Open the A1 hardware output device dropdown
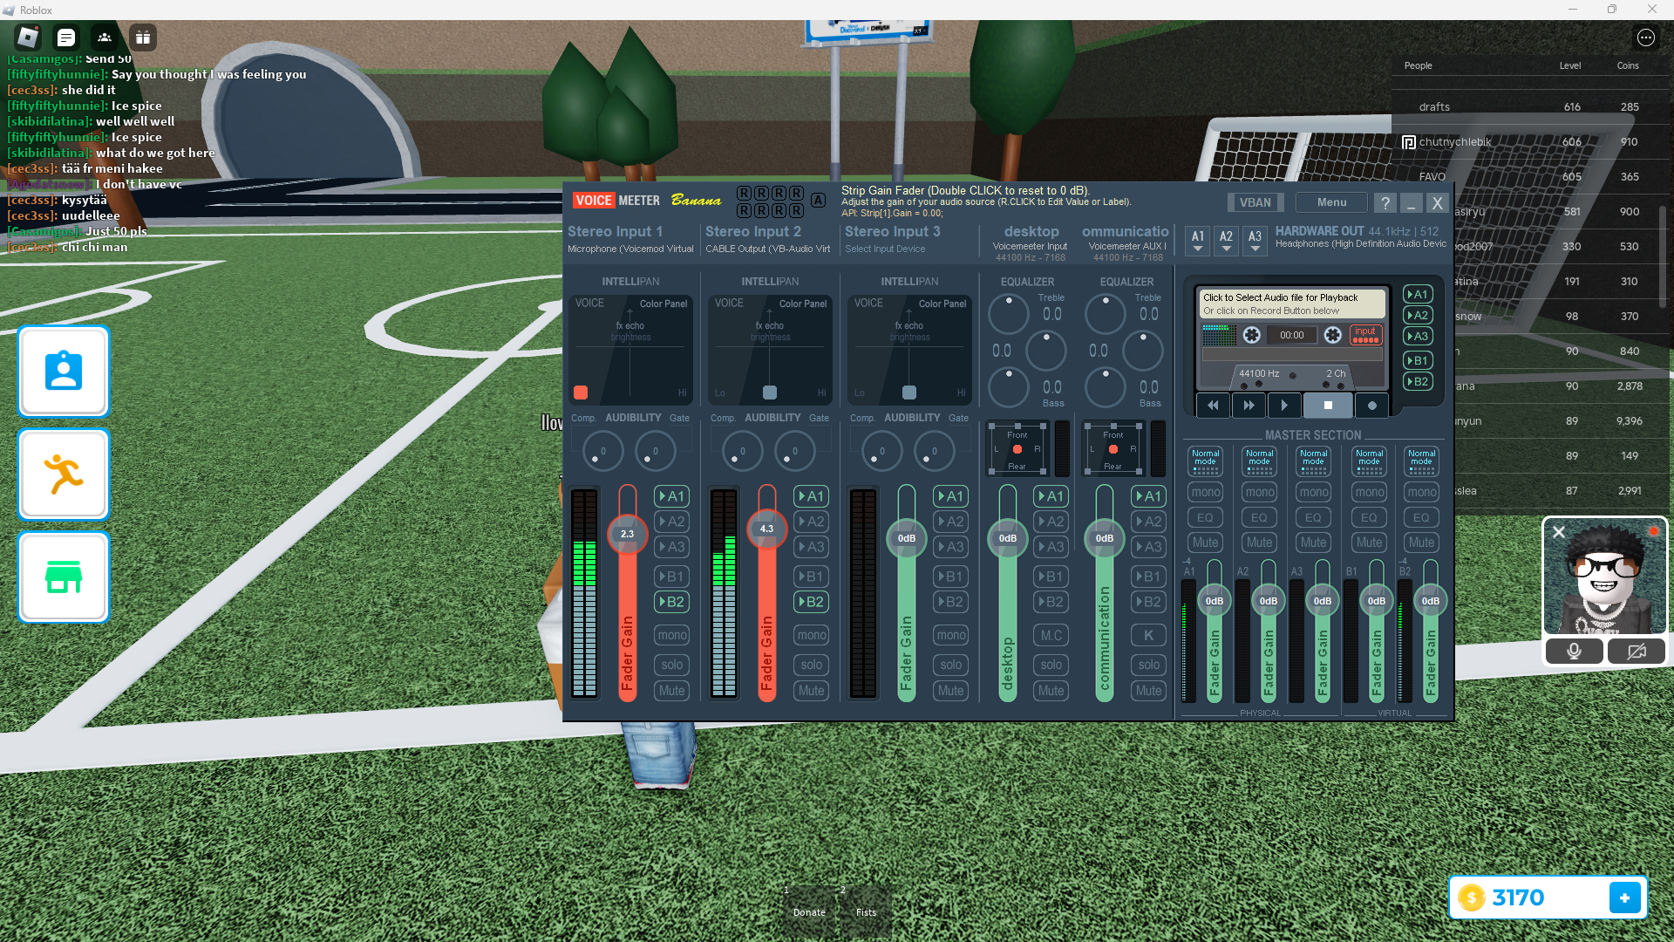 [x=1198, y=241]
